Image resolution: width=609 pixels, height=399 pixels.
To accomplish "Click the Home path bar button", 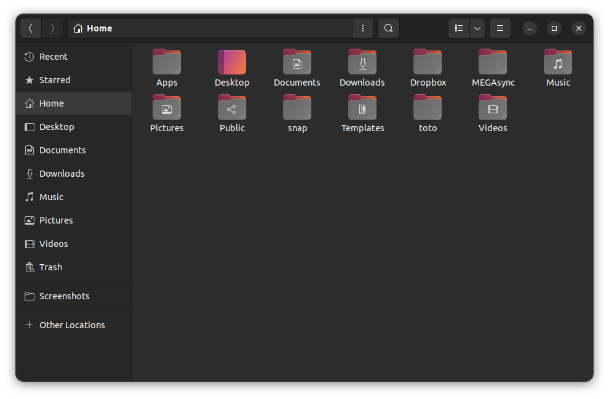I will (x=93, y=28).
